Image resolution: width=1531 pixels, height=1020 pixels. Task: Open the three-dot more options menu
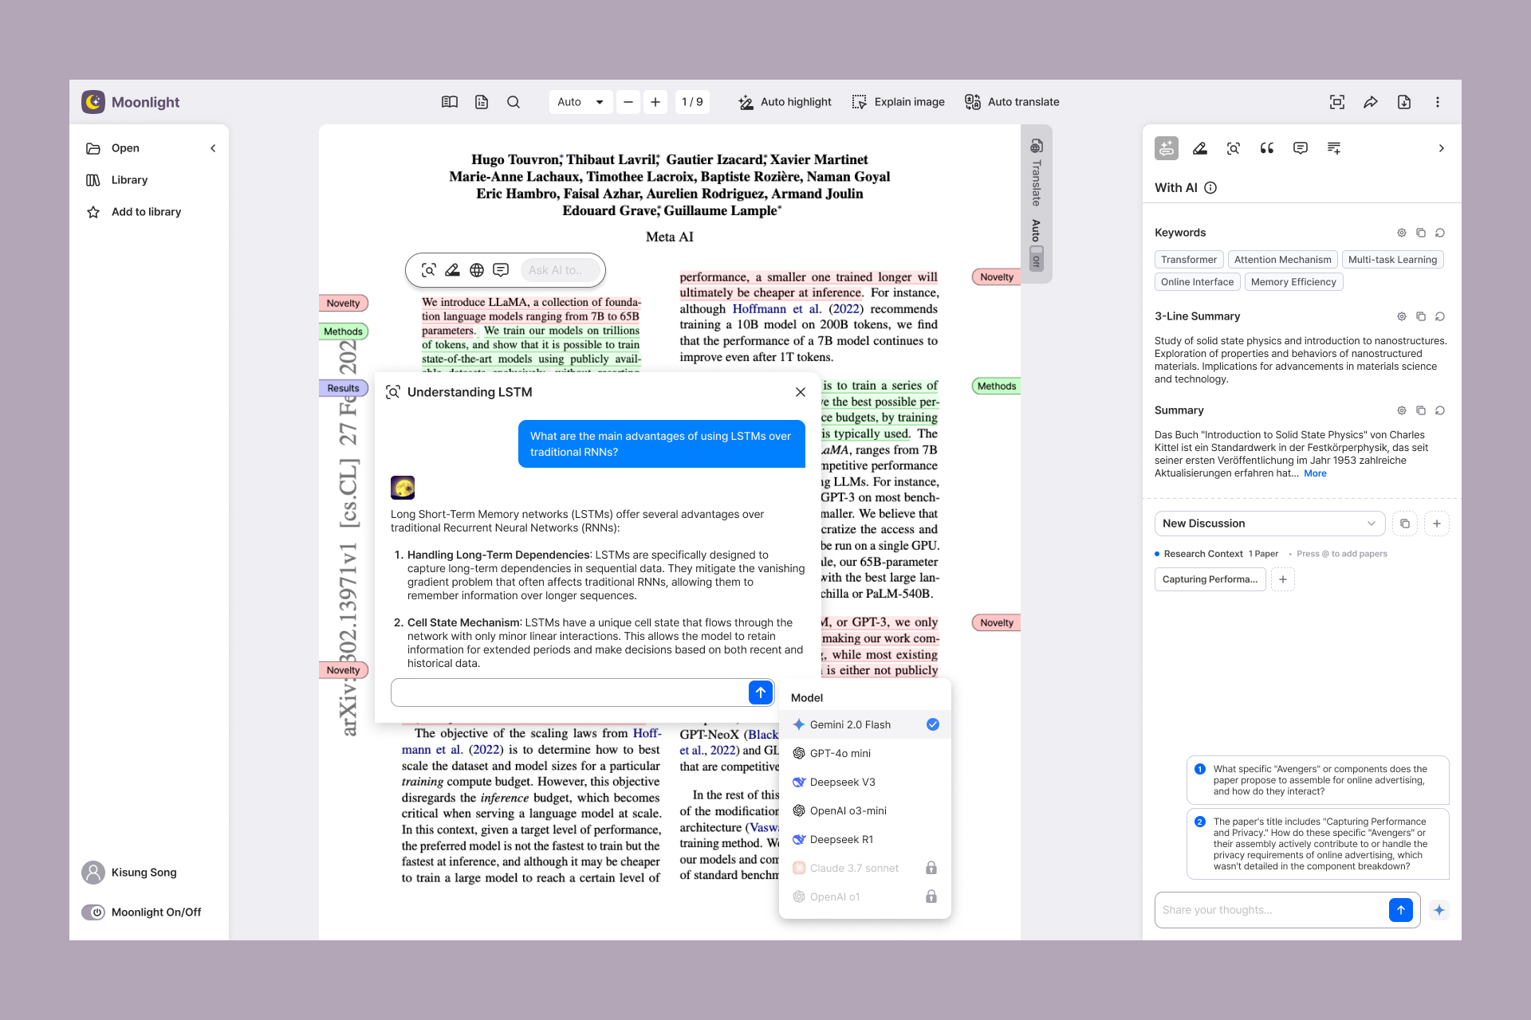click(1438, 102)
